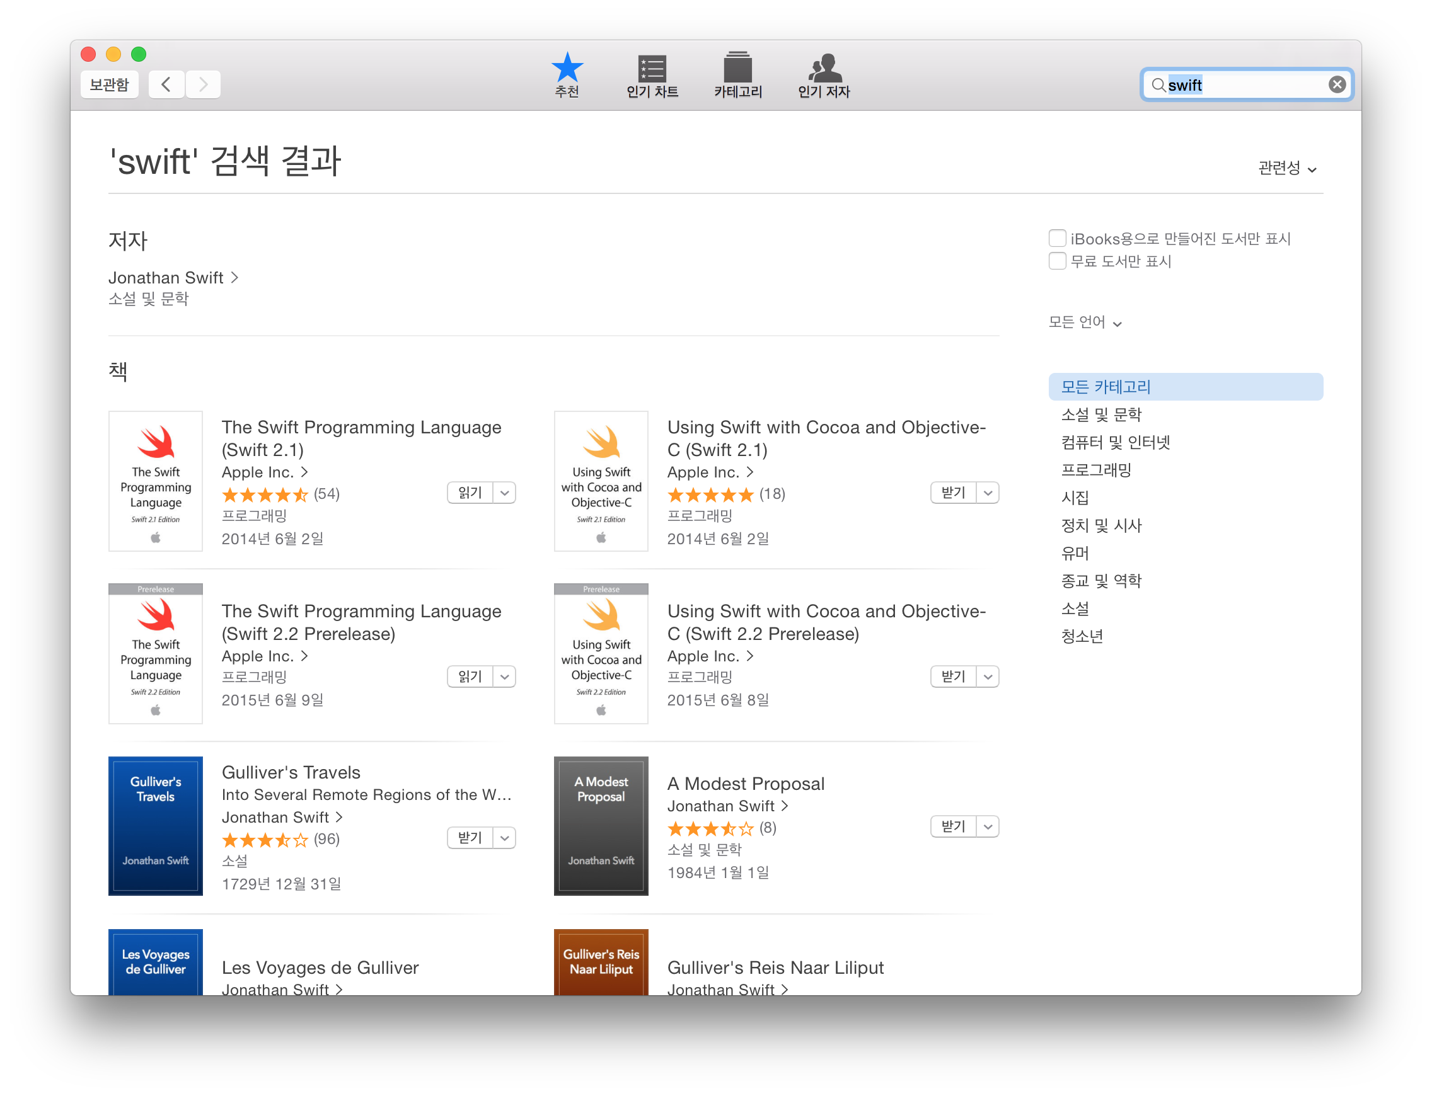Click the magnifier icon in the search box
The height and width of the screenshot is (1096, 1432).
coord(1158,85)
